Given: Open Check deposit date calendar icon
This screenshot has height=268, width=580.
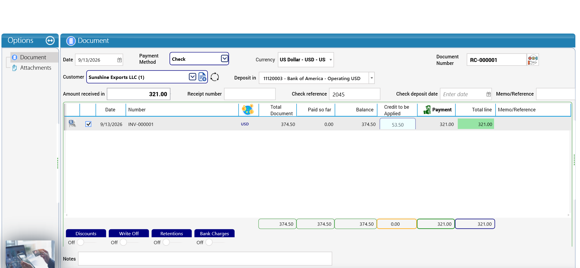Looking at the screenshot, I should 488,94.
